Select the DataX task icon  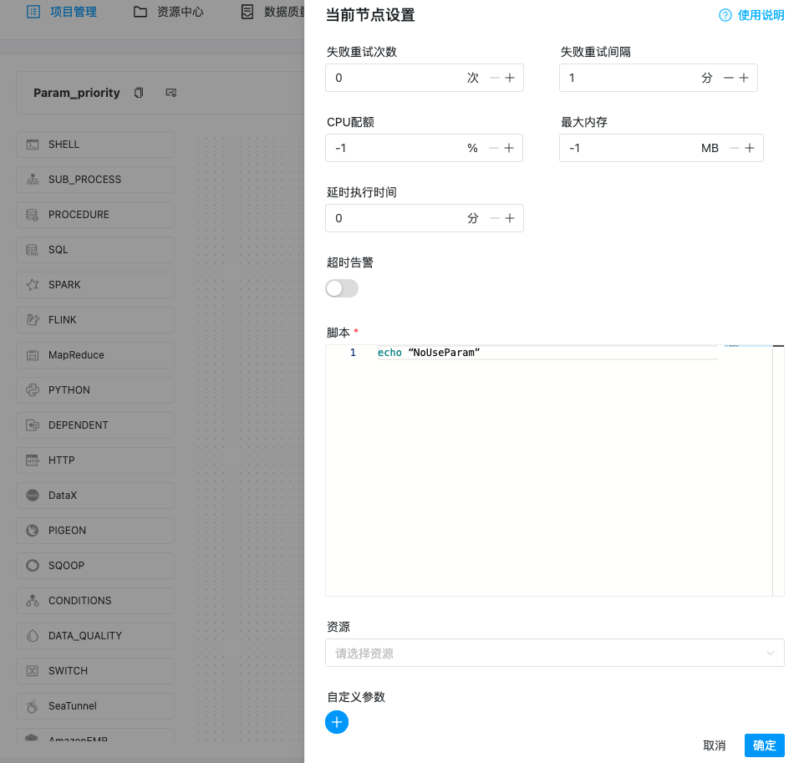pos(33,496)
